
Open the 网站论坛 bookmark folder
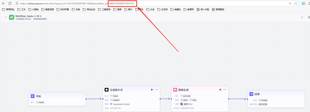coord(89,9)
